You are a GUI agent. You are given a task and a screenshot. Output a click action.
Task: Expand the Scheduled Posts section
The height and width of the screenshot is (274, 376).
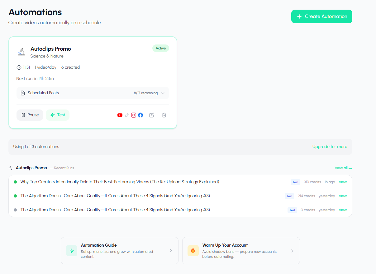[163, 93]
